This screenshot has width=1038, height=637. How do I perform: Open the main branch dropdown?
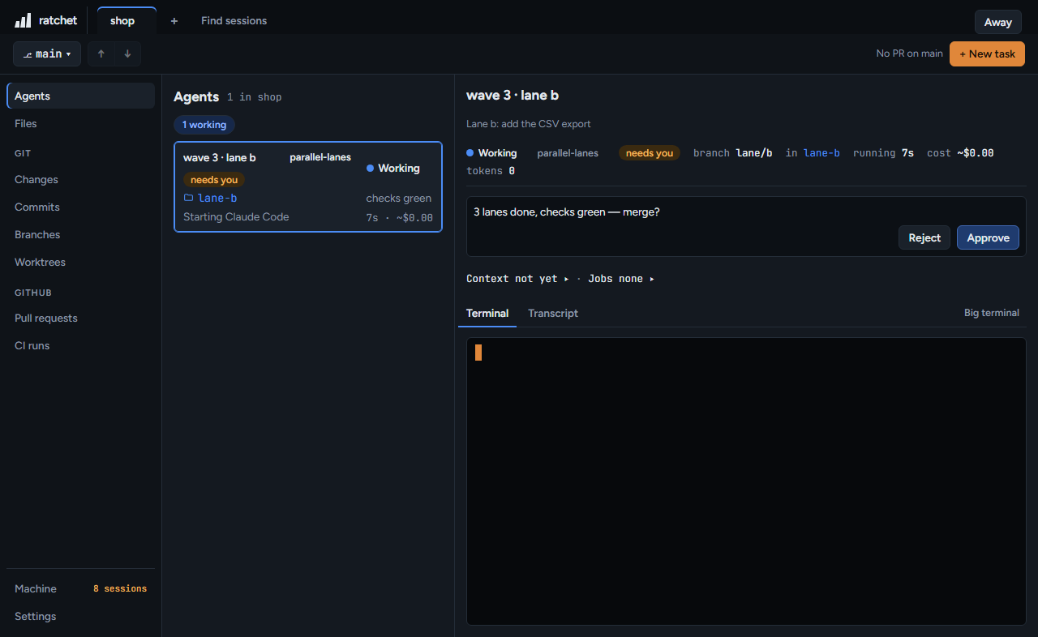(x=47, y=53)
